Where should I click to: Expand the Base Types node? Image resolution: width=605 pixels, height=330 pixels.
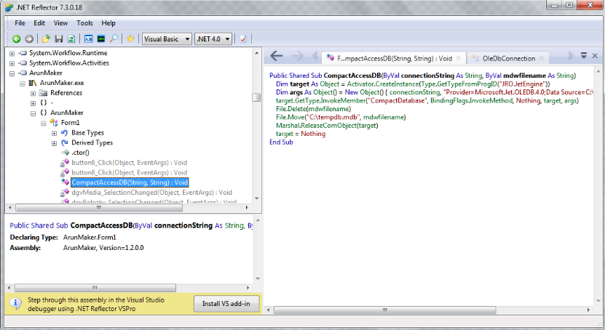[54, 133]
